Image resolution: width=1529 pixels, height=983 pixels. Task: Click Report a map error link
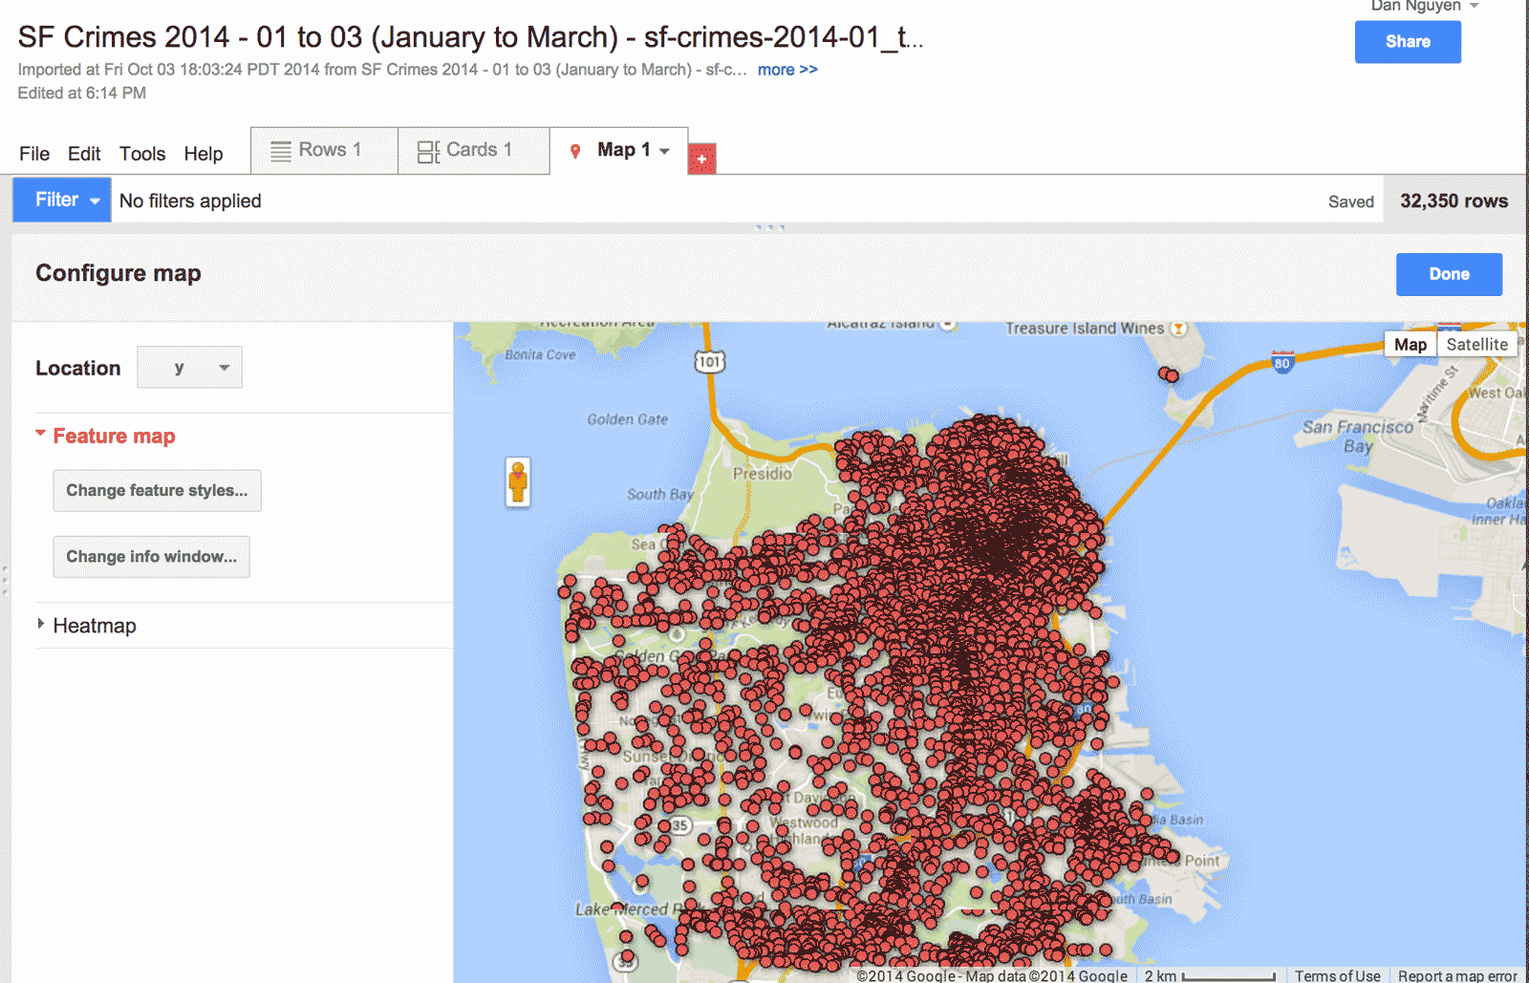(1457, 975)
